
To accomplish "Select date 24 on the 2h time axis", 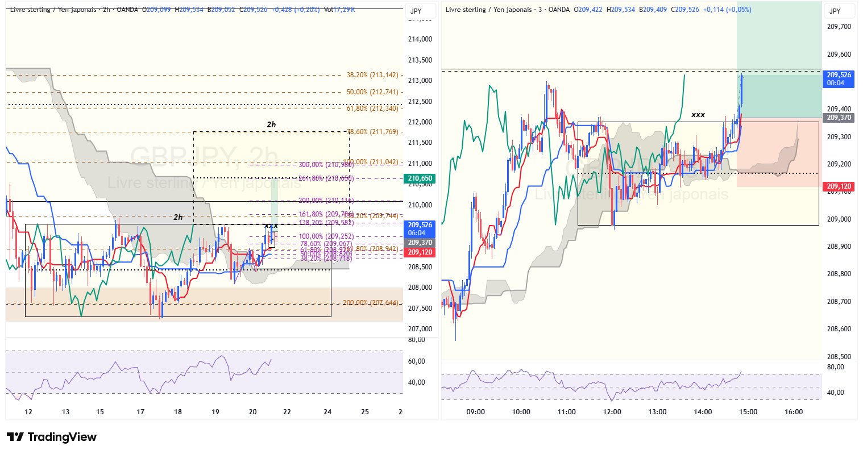I will 327,412.
